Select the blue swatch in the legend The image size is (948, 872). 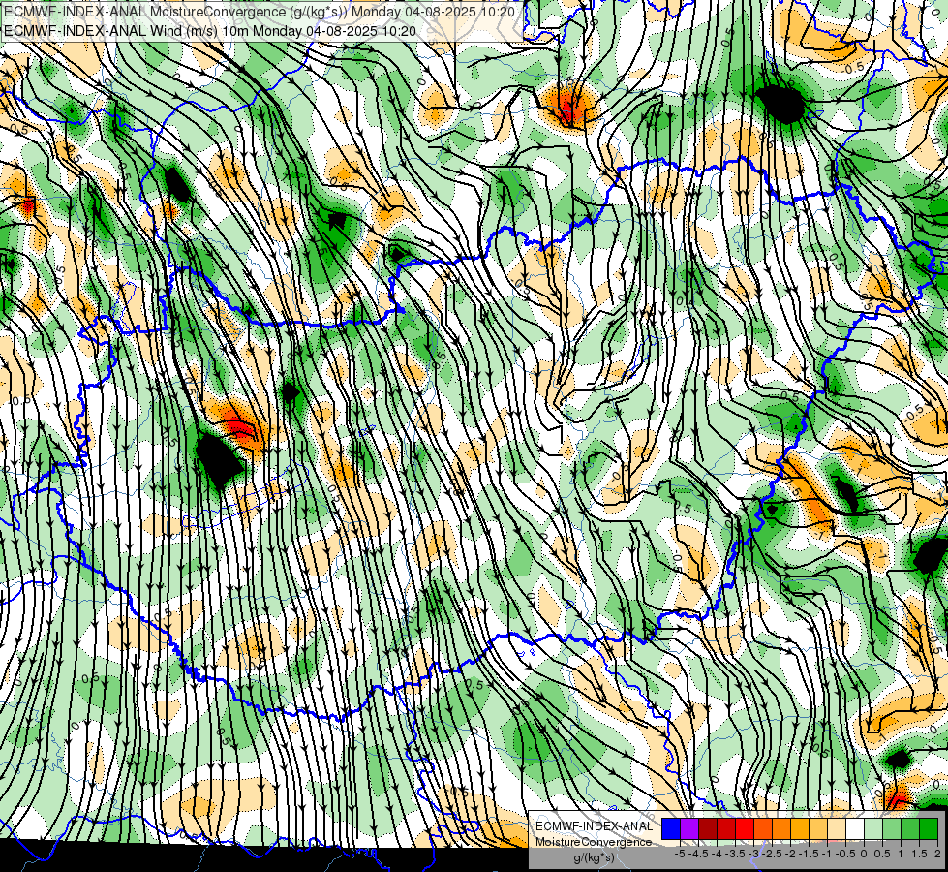(671, 828)
